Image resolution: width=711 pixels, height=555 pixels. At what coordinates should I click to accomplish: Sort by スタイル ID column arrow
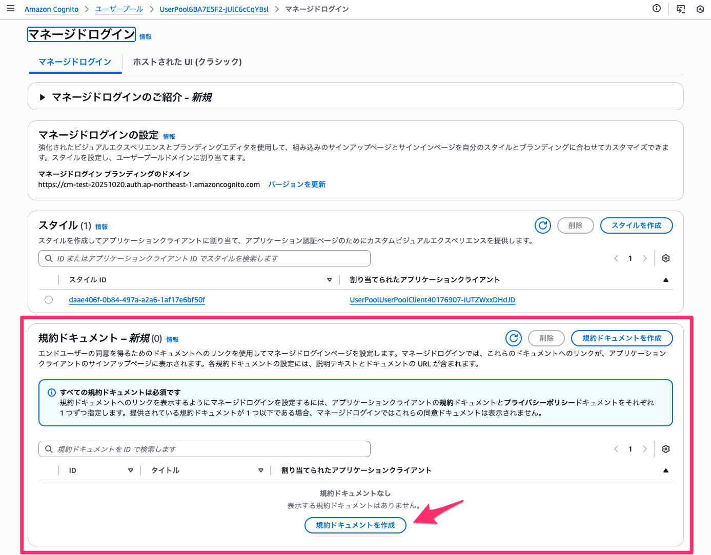329,280
